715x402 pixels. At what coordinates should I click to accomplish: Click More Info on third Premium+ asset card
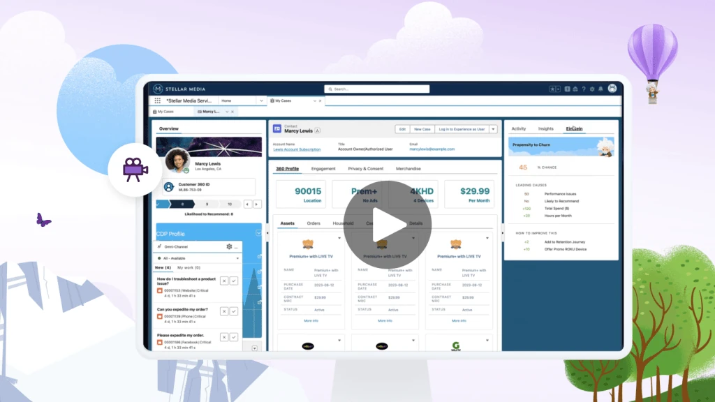pyautogui.click(x=459, y=321)
